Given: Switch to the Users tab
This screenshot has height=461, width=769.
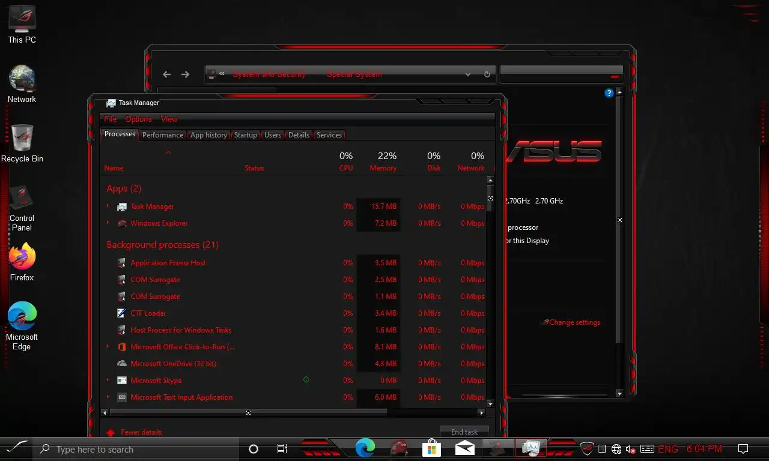Looking at the screenshot, I should coord(273,135).
